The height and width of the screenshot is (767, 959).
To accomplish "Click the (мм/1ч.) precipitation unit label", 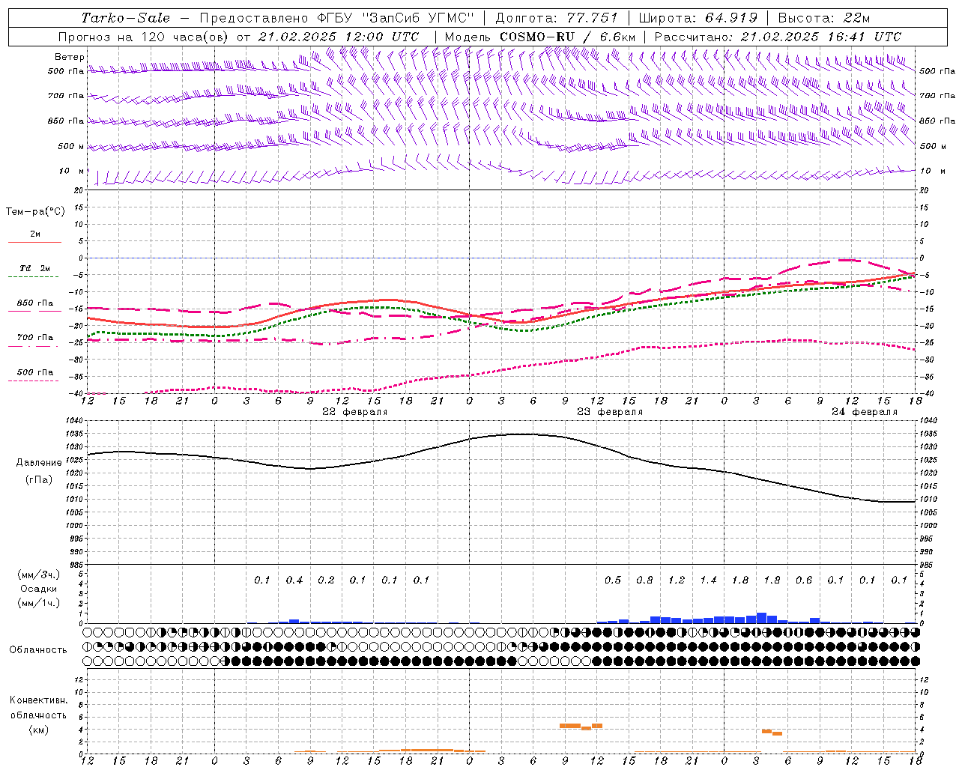I will pyautogui.click(x=39, y=603).
